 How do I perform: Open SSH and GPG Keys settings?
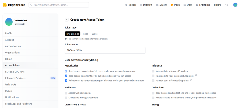point(15,72)
